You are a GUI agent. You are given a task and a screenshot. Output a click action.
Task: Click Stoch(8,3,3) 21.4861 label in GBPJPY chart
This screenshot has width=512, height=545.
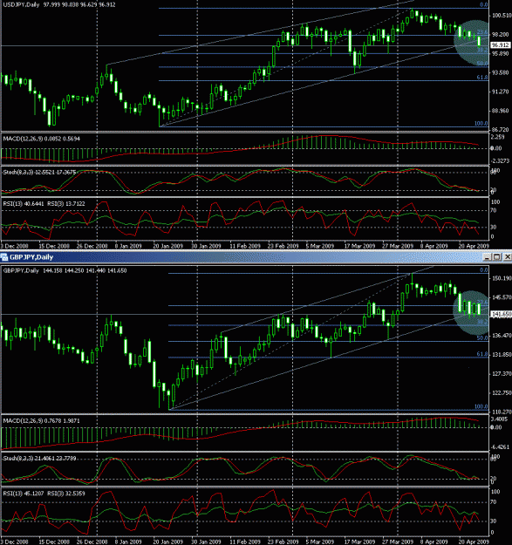(39, 459)
